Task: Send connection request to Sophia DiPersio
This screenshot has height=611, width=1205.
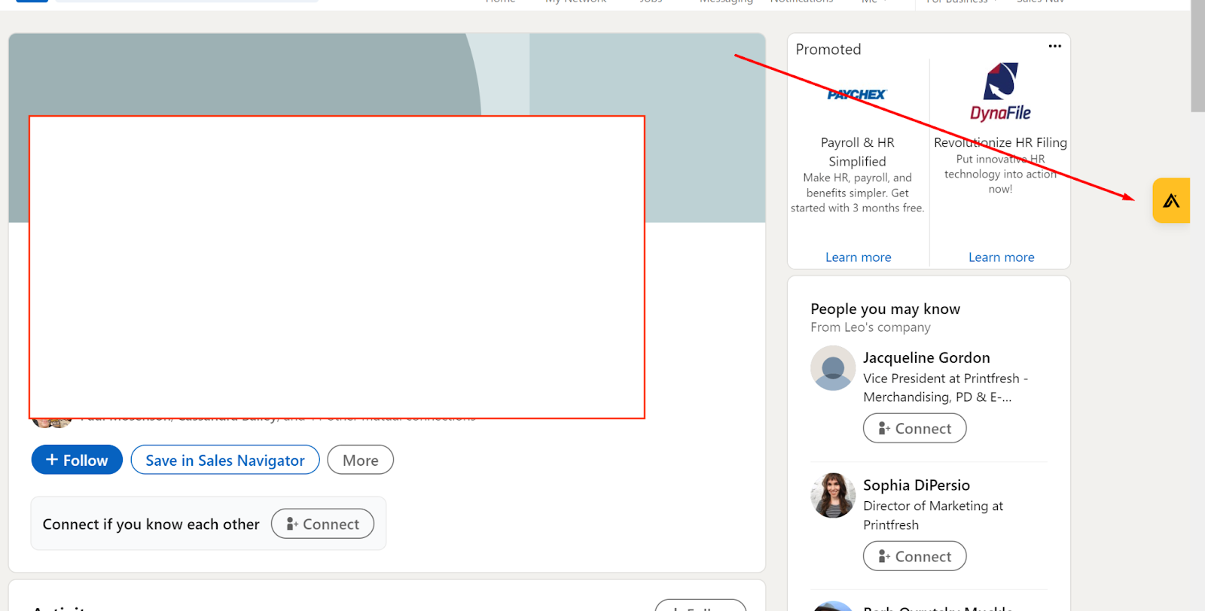Action: (x=914, y=556)
